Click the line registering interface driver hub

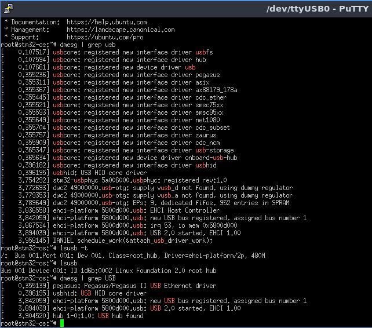pyautogui.click(x=104, y=60)
